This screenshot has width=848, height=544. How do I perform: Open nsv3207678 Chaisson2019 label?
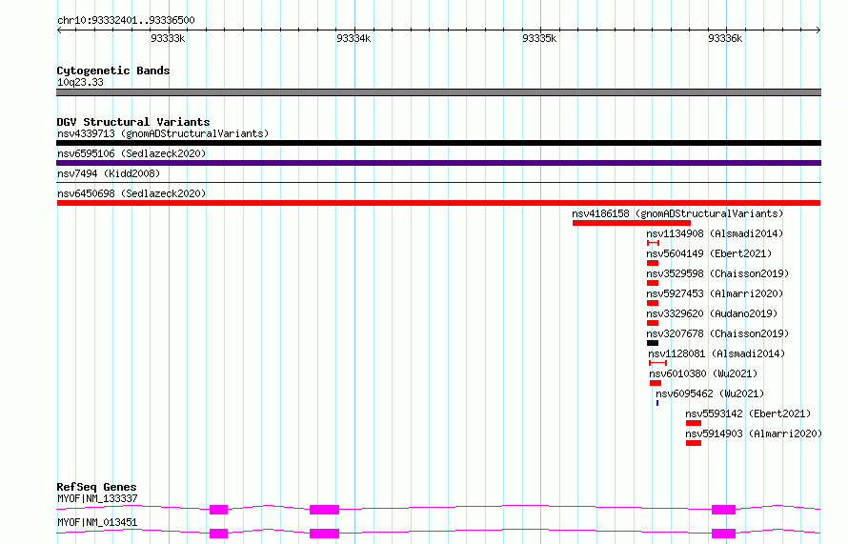click(x=717, y=333)
